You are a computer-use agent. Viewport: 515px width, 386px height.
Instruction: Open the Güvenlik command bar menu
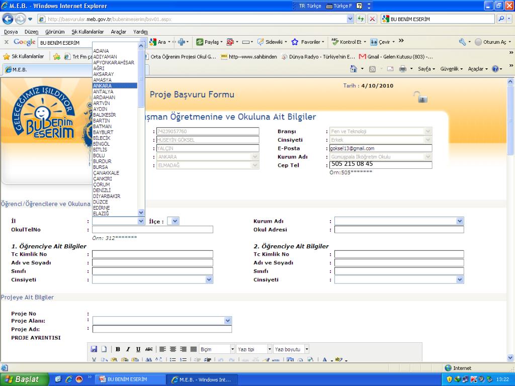451,69
